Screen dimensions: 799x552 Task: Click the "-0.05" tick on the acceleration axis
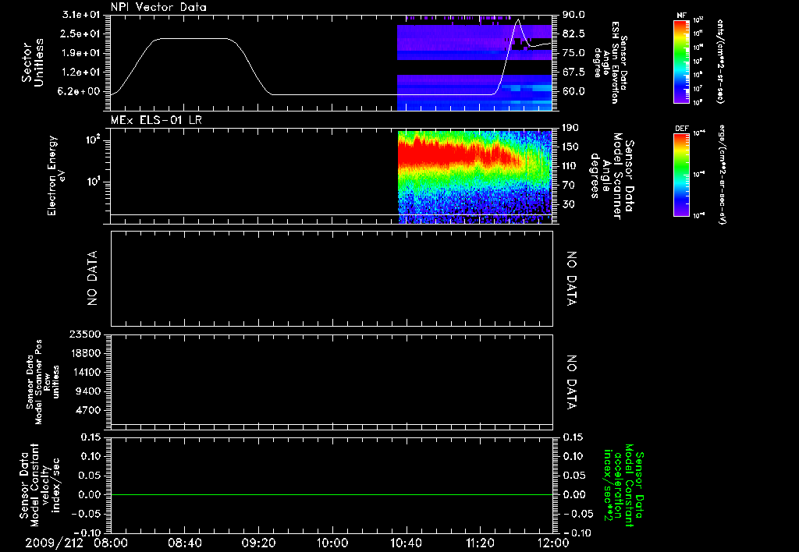tap(578, 514)
